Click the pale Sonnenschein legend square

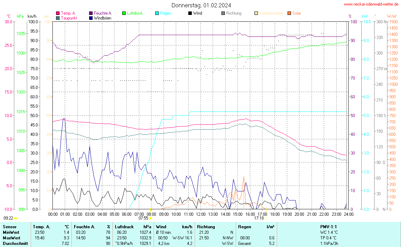256,14
